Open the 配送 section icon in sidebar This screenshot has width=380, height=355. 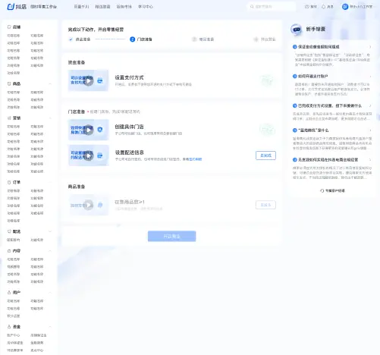point(9,231)
